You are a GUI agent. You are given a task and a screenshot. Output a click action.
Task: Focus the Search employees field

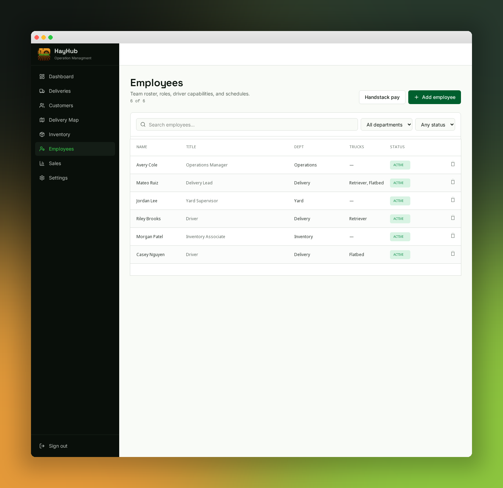click(247, 124)
